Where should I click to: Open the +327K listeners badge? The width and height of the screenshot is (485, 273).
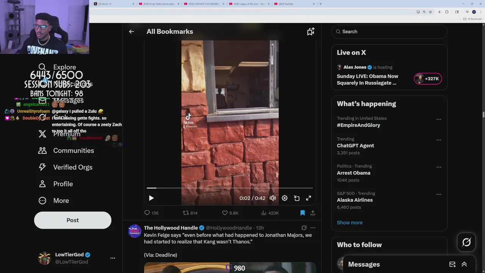[x=428, y=79]
